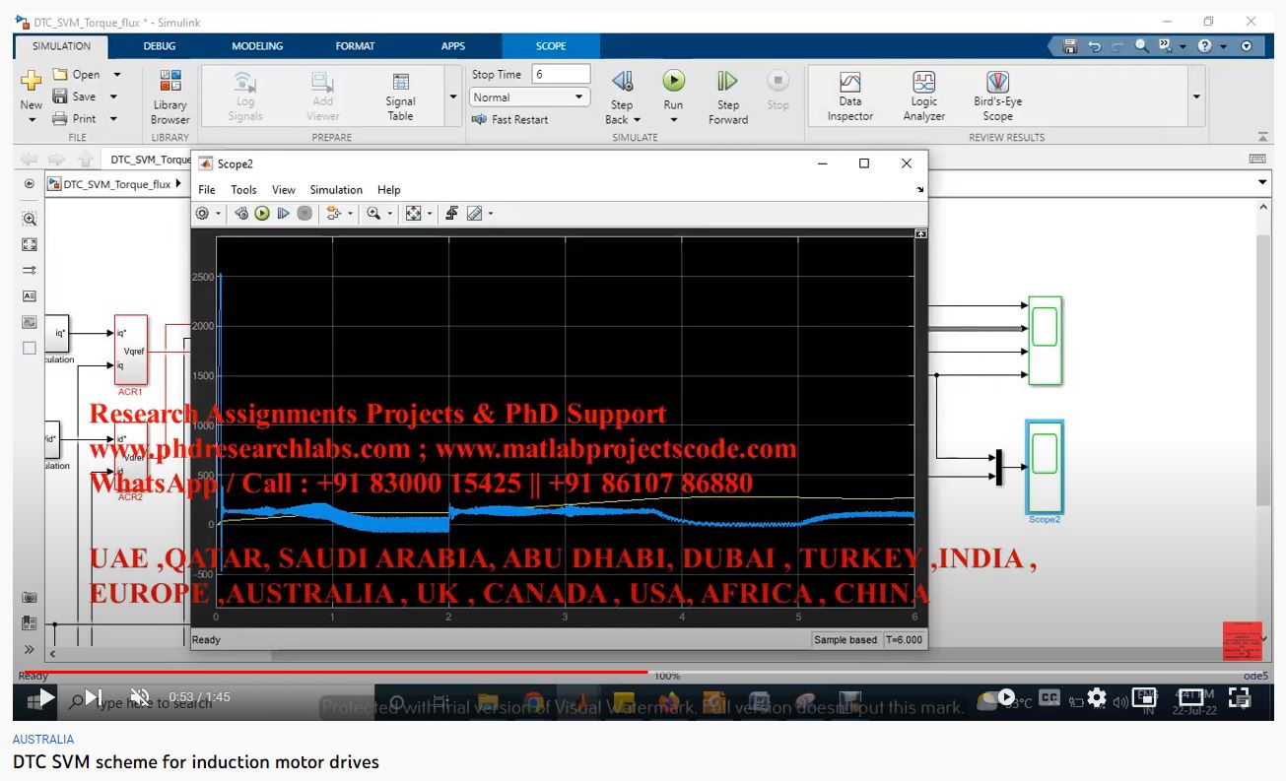
Task: Open the Data Inspector
Action: (849, 97)
